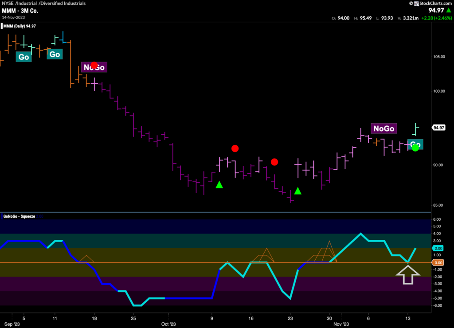Click the NYSE exchange breadcrumb
The image size is (454, 328).
(x=8, y=4)
